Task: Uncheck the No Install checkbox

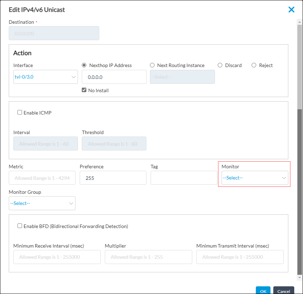Action: [84, 90]
